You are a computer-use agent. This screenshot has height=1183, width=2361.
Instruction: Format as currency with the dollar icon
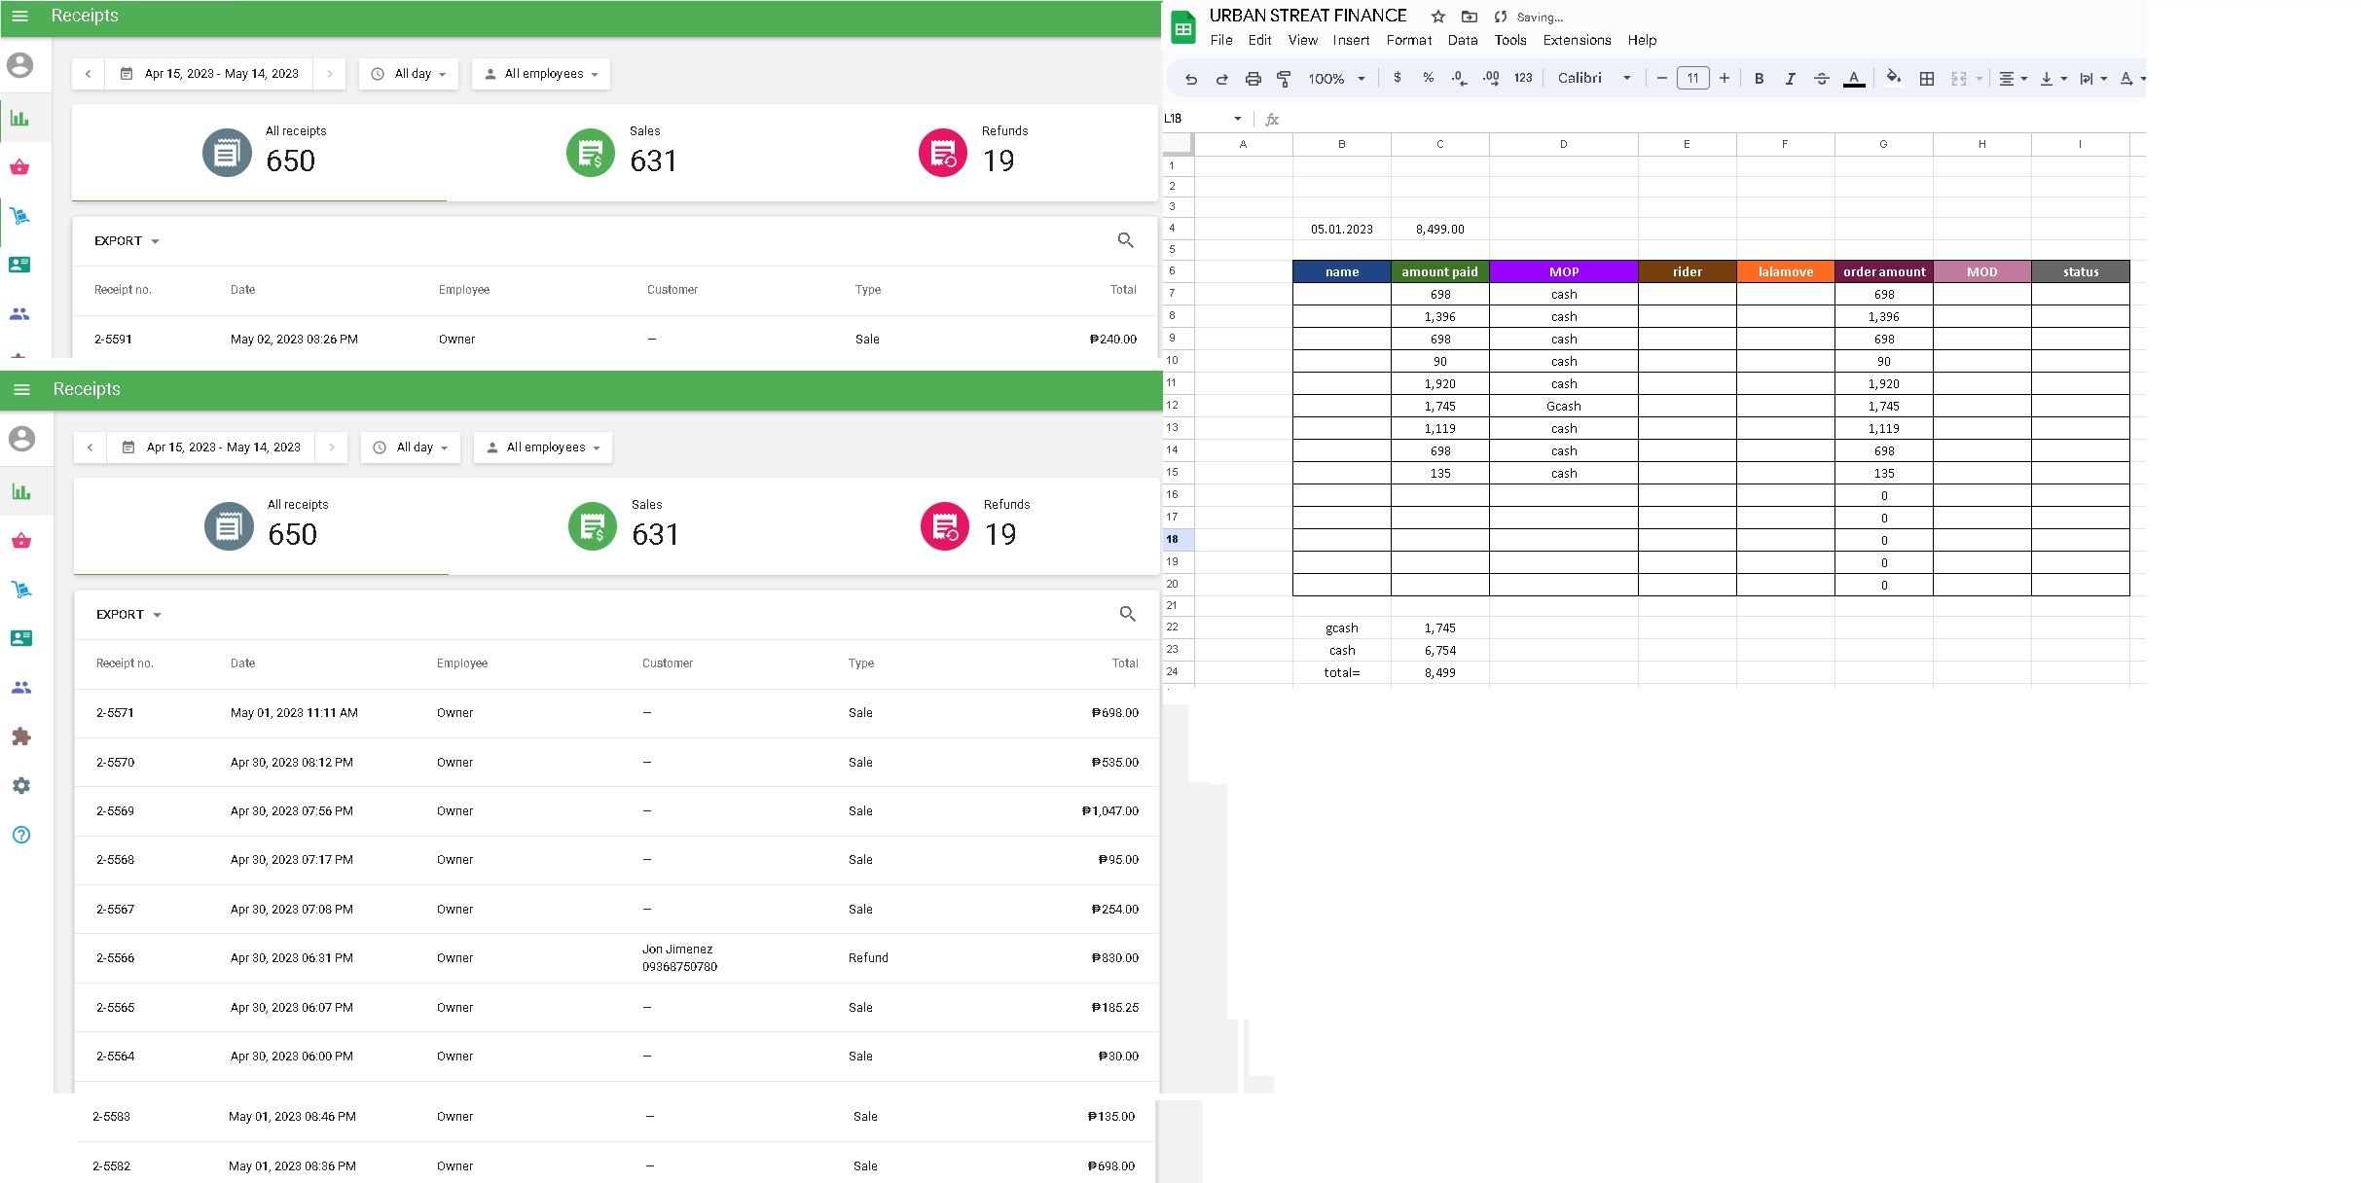pyautogui.click(x=1398, y=78)
